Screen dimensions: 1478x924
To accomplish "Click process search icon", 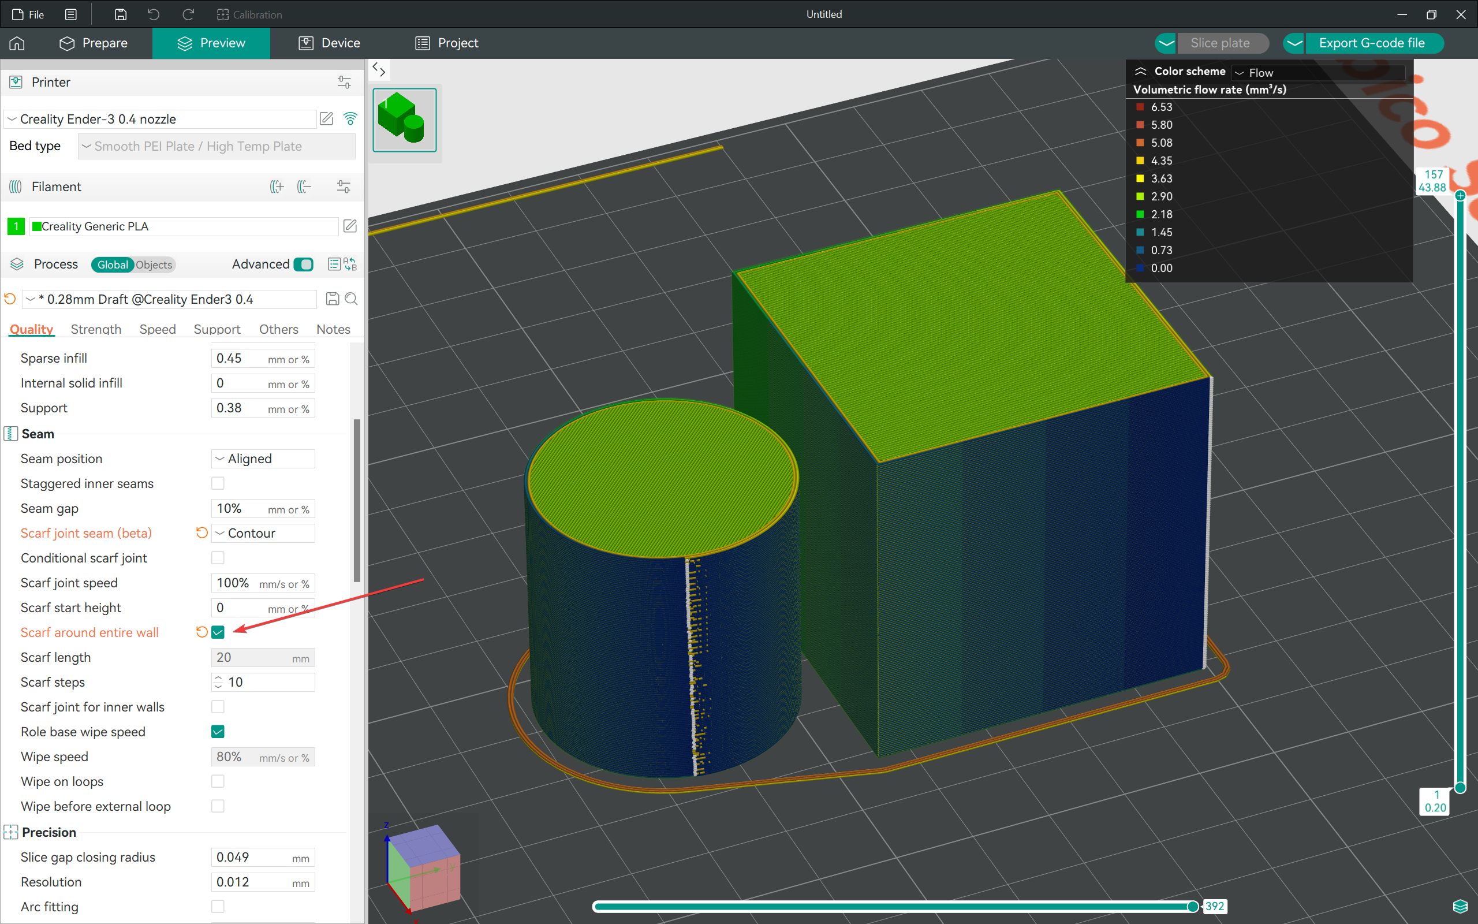I will 353,299.
